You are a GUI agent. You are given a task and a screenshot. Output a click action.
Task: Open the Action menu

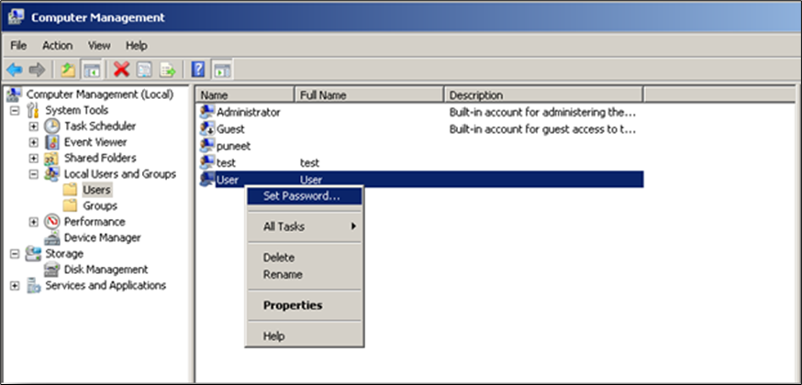[x=57, y=45]
